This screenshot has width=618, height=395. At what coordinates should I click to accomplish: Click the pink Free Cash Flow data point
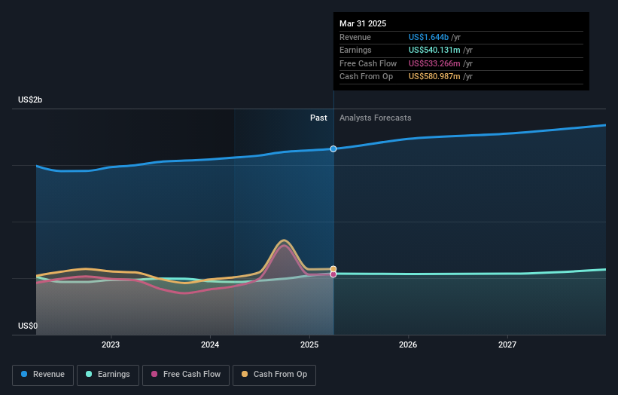tap(333, 274)
